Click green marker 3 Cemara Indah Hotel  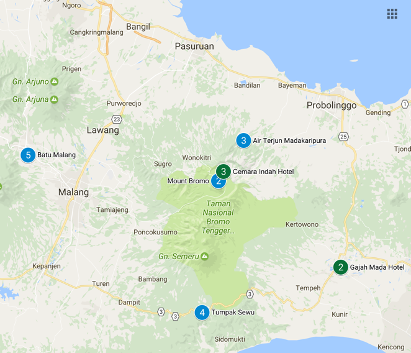224,171
